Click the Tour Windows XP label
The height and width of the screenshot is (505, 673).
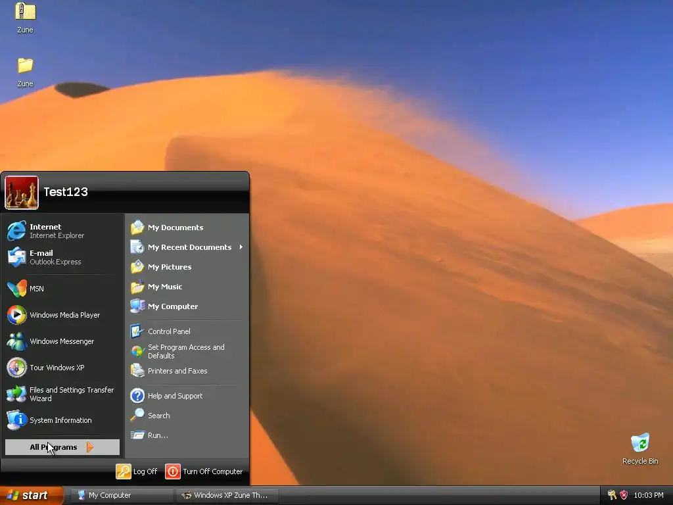[57, 368]
